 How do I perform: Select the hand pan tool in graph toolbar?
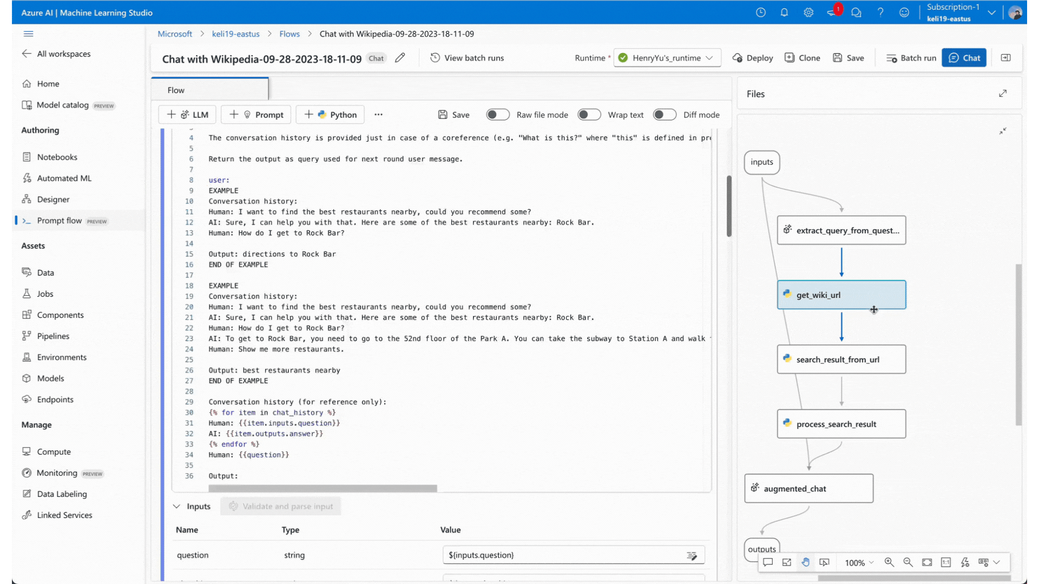pyautogui.click(x=806, y=562)
